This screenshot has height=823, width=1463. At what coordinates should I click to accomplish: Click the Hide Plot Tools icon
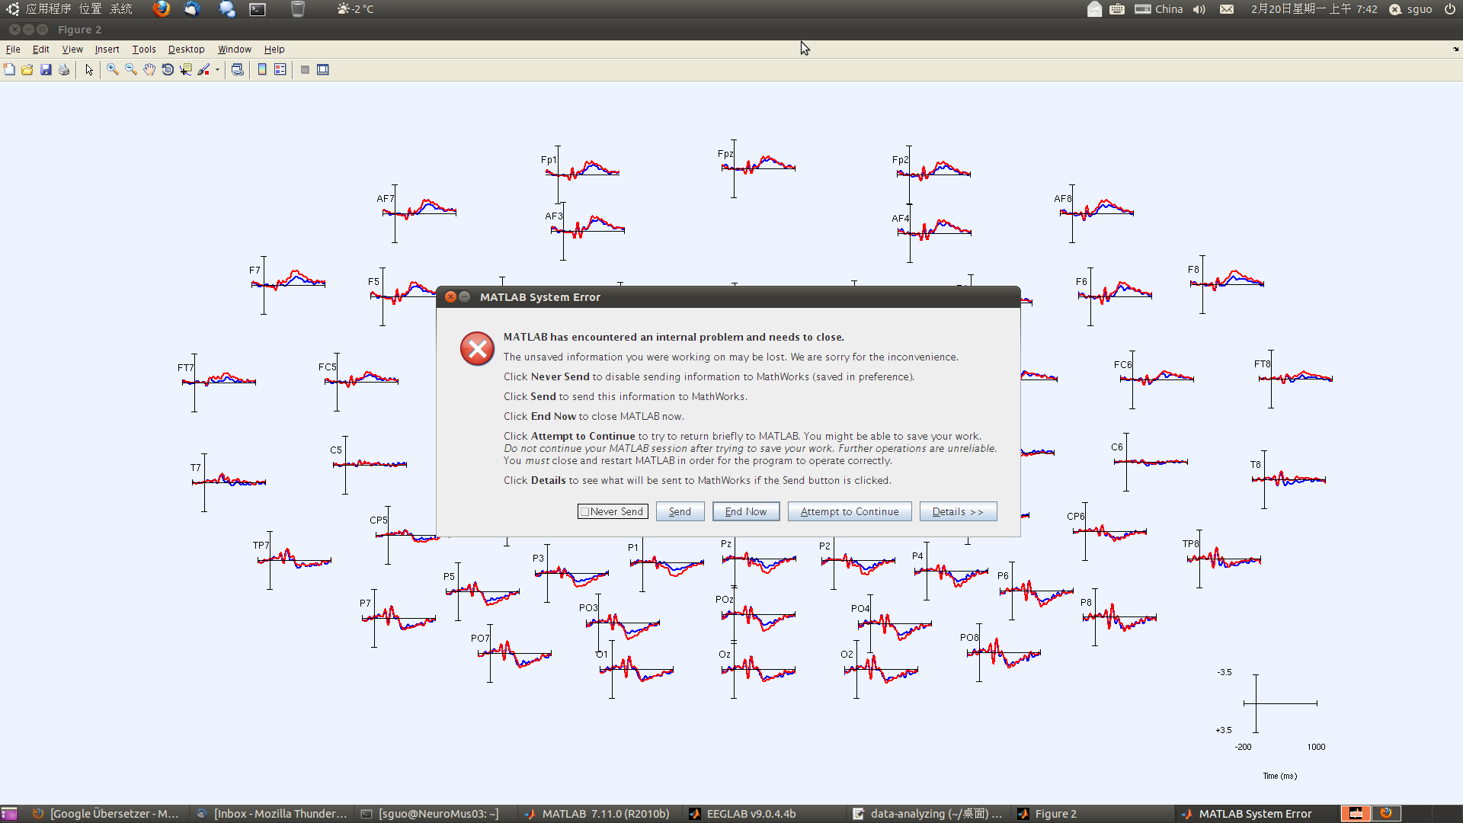(305, 69)
